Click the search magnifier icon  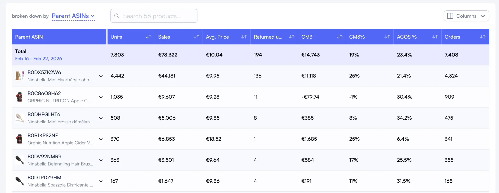click(x=117, y=16)
